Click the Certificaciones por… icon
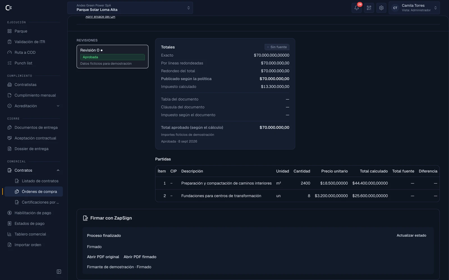449x280 pixels. [17, 202]
